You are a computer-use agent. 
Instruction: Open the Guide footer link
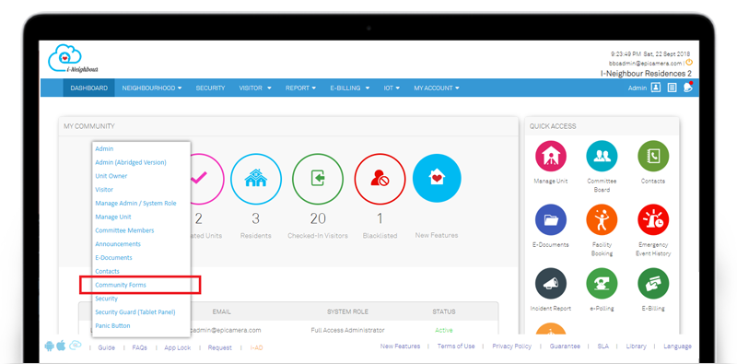pos(106,347)
